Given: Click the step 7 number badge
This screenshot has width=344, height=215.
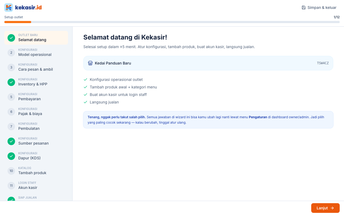Looking at the screenshot, I should point(11,126).
